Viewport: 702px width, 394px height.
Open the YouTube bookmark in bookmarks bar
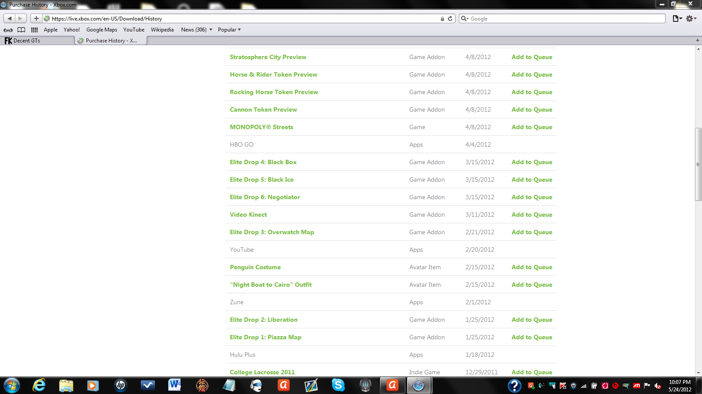134,30
